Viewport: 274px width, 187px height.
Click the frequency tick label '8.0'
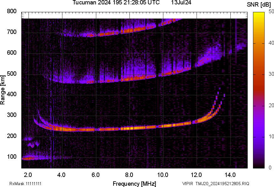[129, 175]
